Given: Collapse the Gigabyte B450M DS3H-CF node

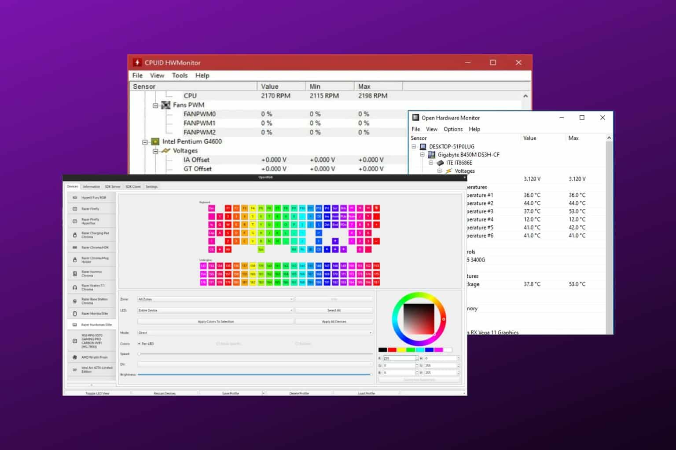Looking at the screenshot, I should [x=422, y=155].
